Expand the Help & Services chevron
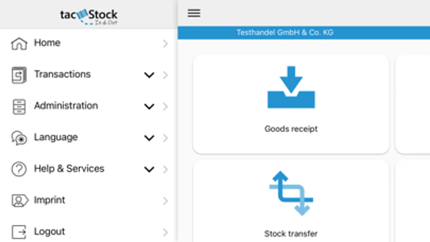430x242 pixels. click(149, 169)
